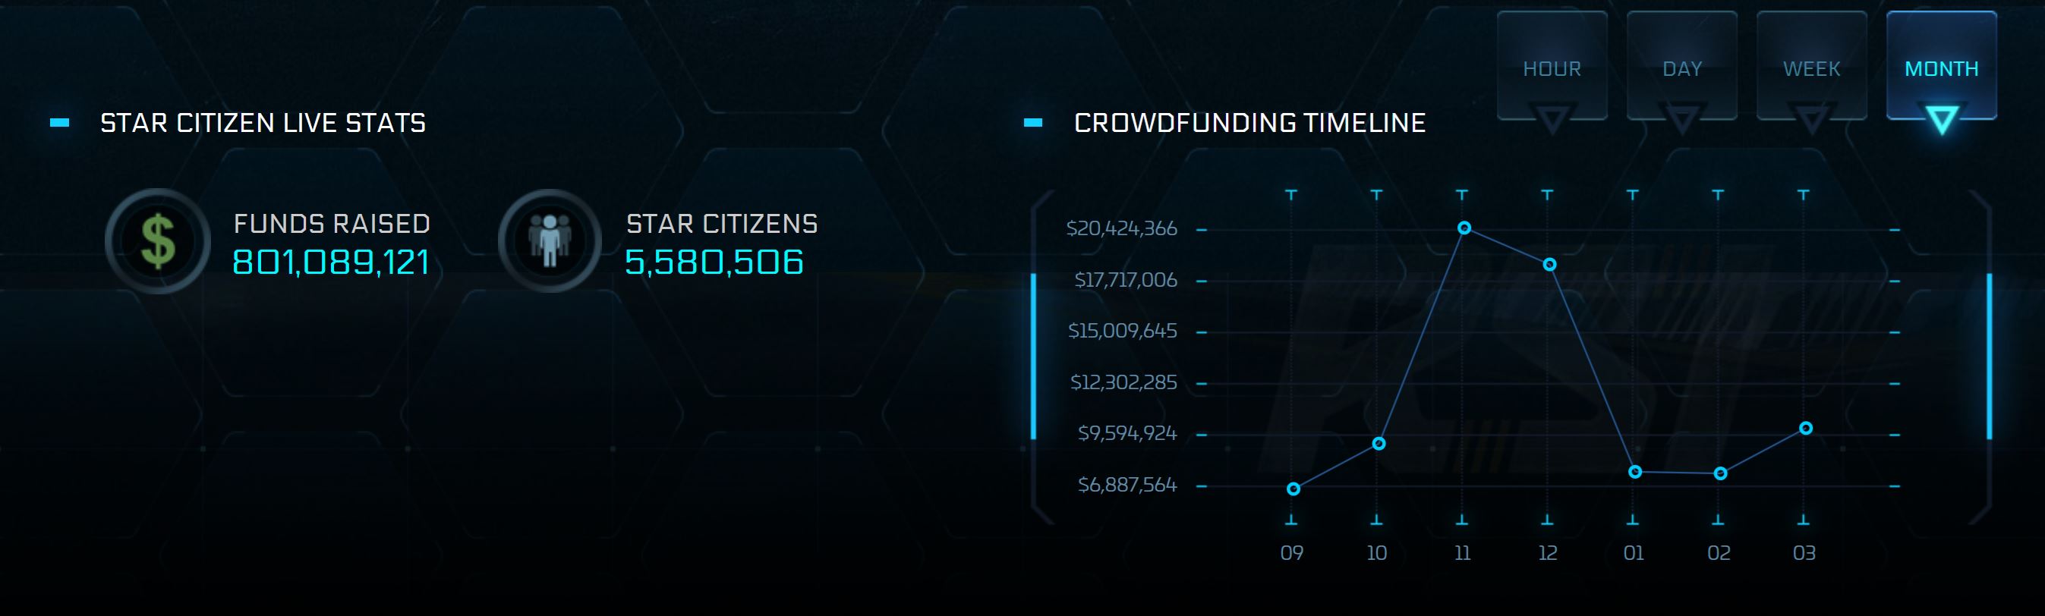Click the month 01 data point

tap(1635, 473)
